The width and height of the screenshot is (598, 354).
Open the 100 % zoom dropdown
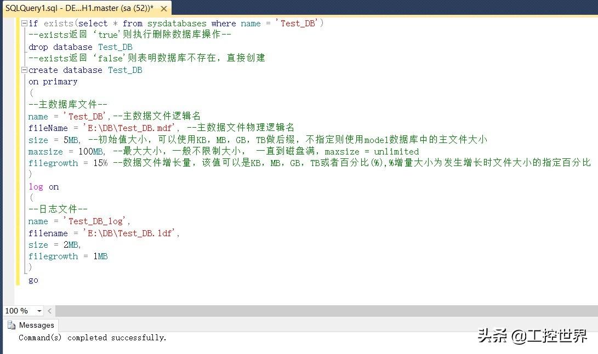(x=39, y=311)
